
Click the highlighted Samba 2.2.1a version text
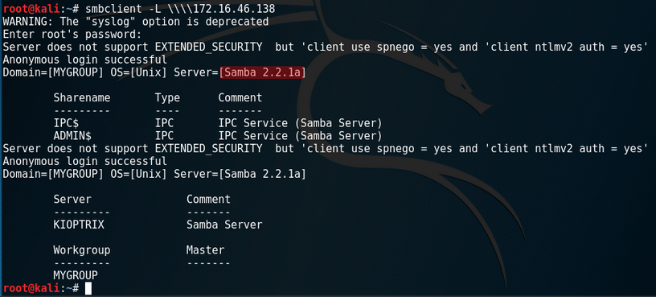tap(263, 72)
